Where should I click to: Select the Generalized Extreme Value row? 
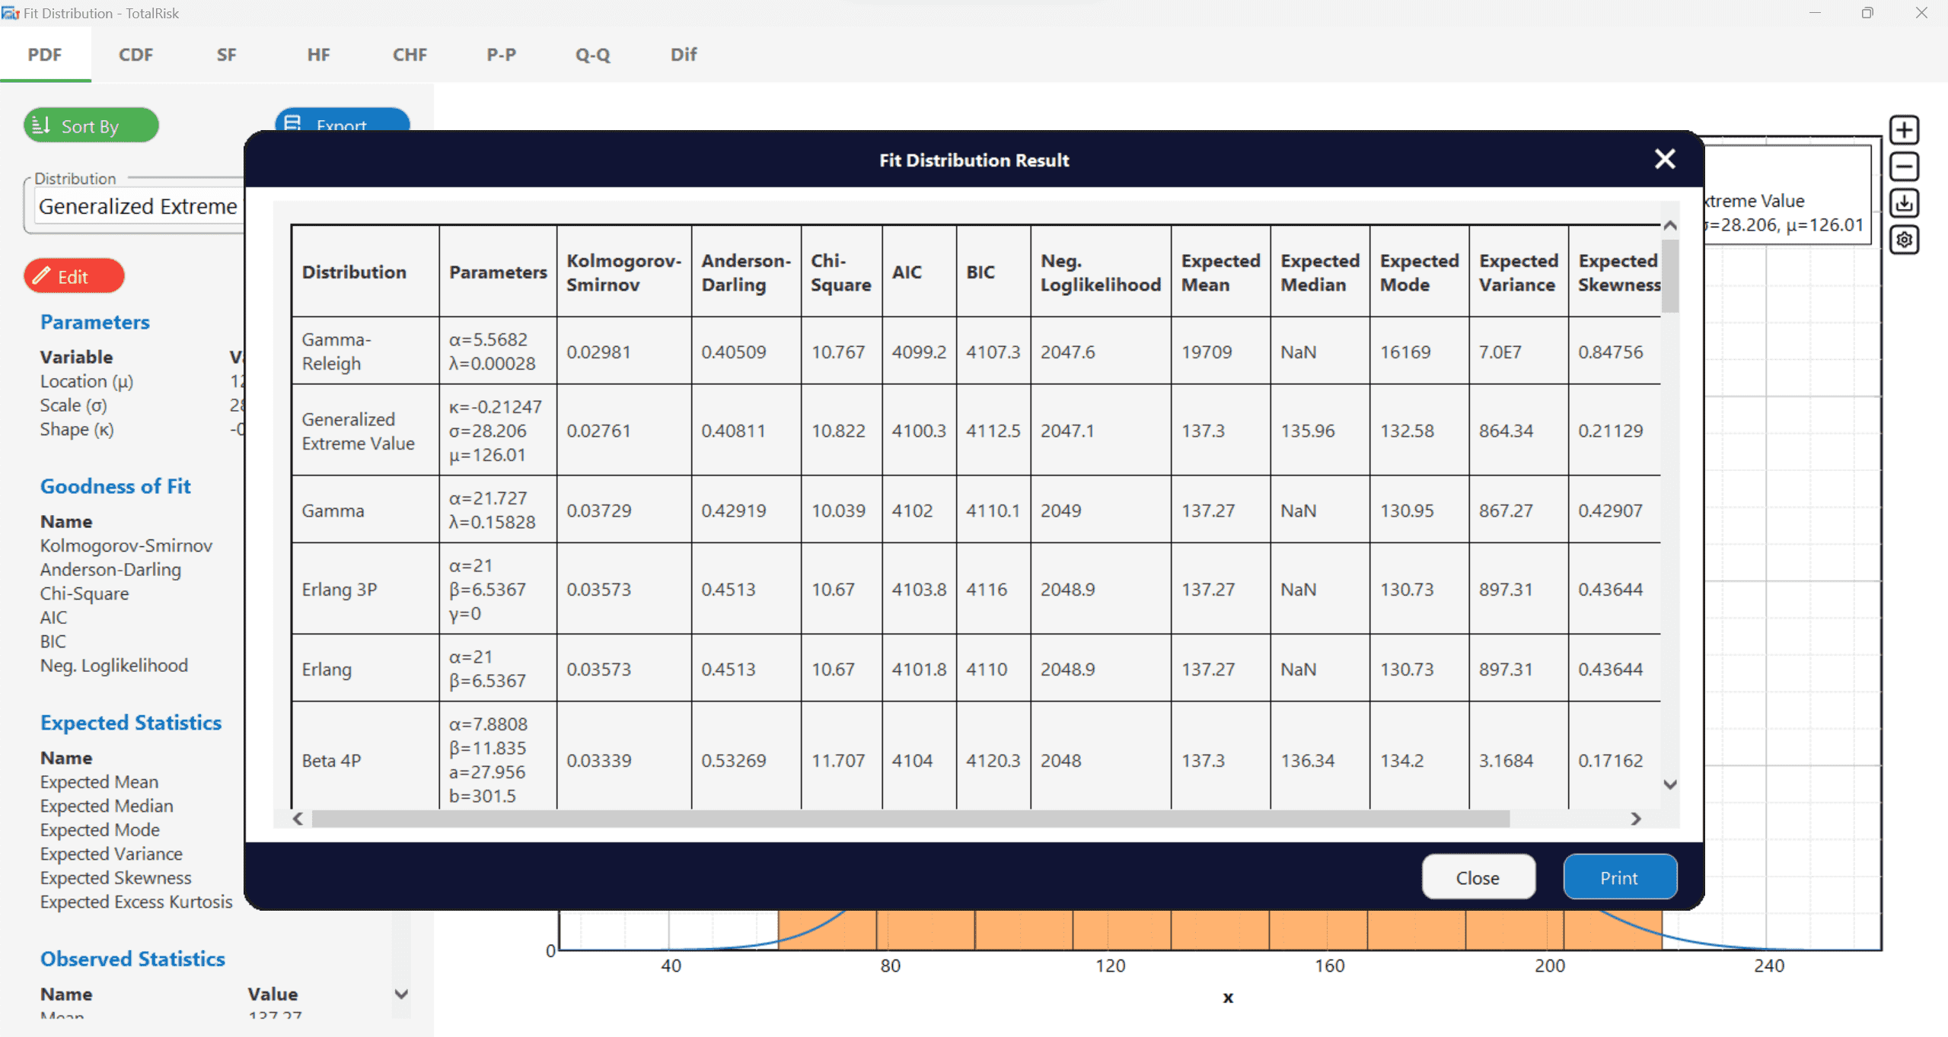tap(976, 430)
